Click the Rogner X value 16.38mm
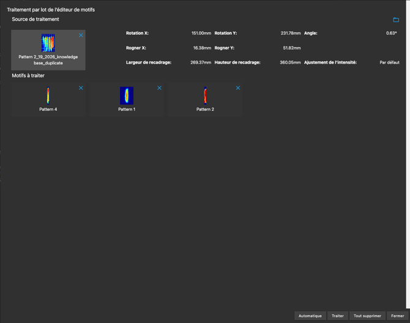 coord(202,48)
